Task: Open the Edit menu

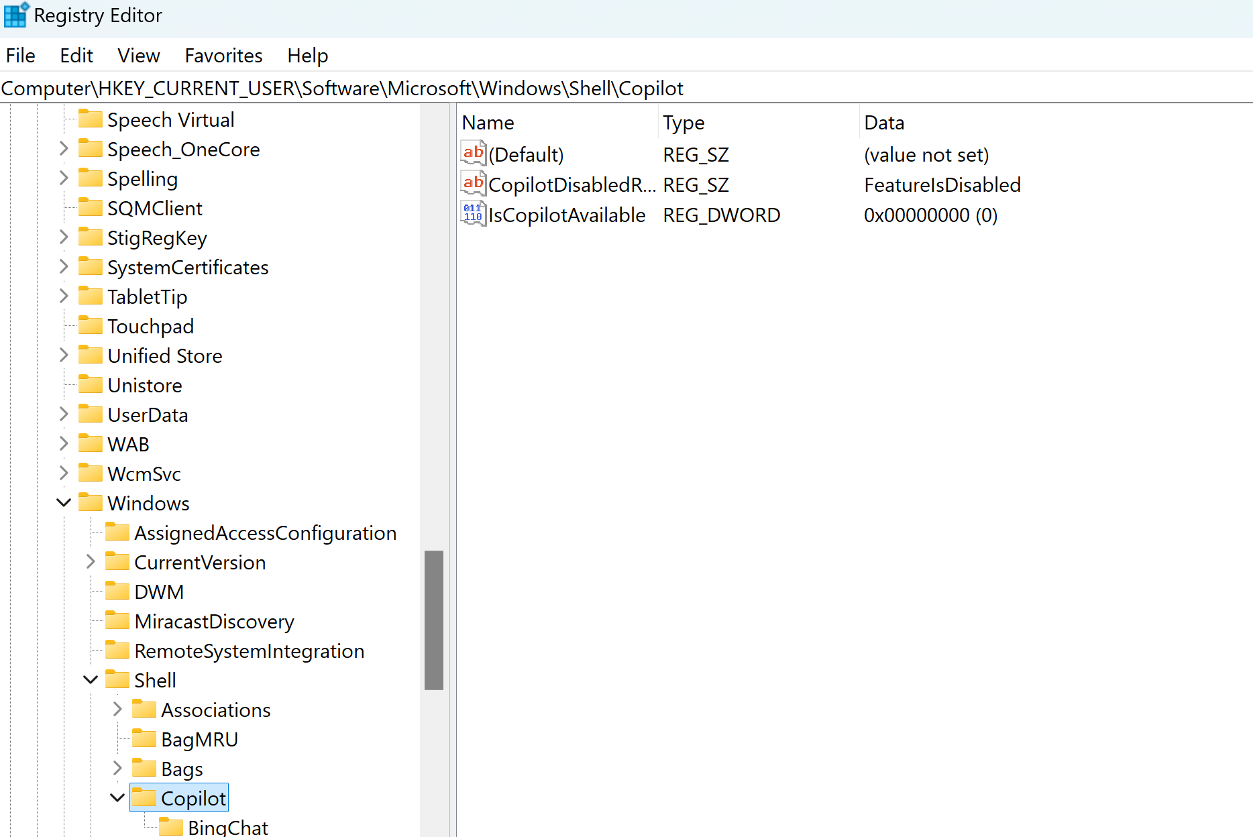Action: [x=76, y=56]
